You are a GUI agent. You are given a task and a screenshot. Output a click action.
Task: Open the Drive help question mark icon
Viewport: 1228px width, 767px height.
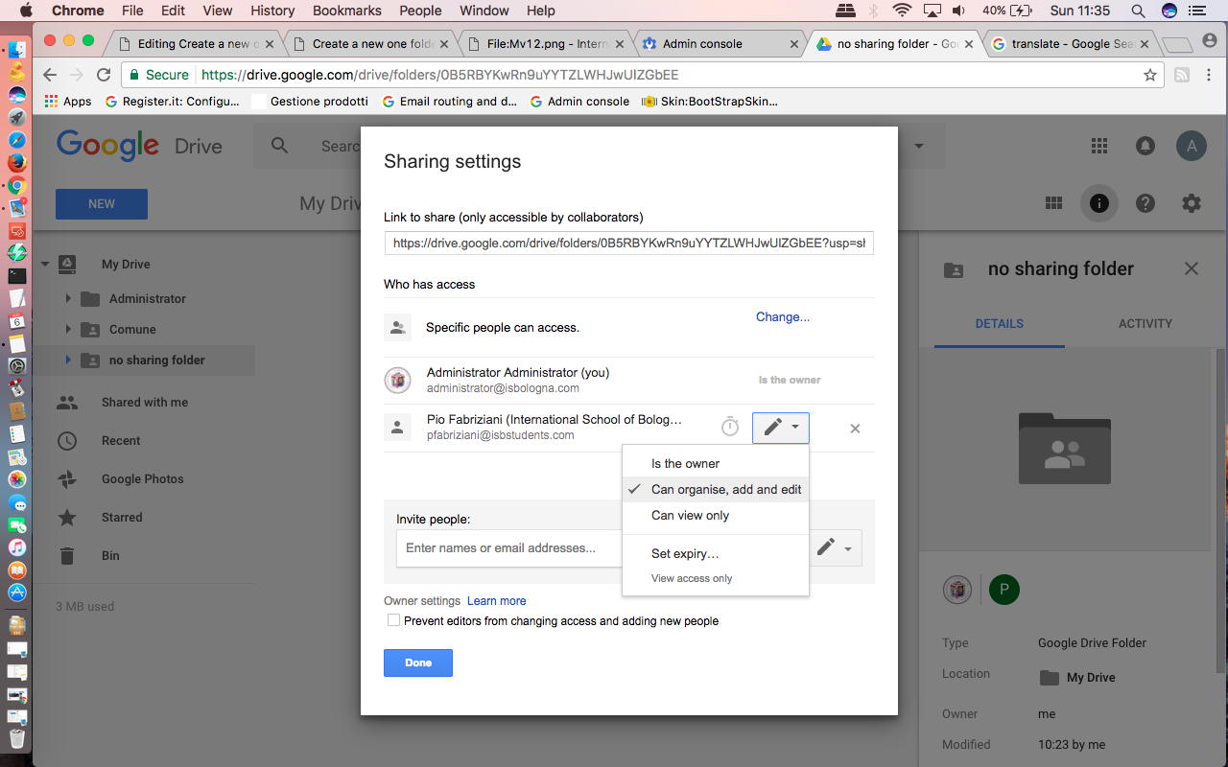(x=1145, y=203)
